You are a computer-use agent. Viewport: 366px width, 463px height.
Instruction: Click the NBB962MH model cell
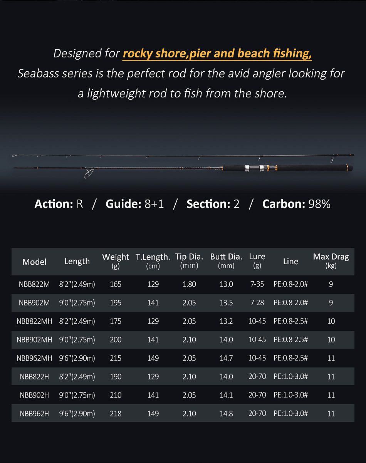[34, 358]
